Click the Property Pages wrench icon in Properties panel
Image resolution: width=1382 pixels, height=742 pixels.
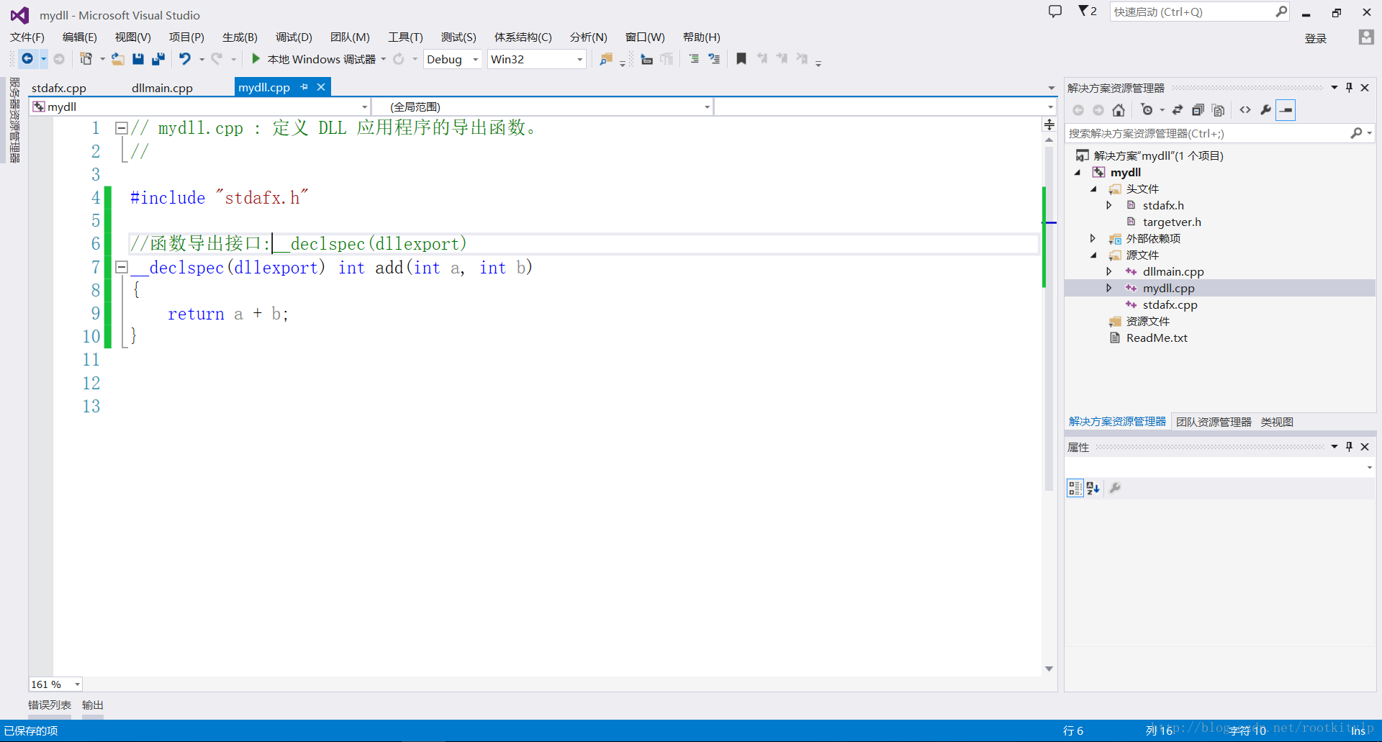click(x=1115, y=488)
